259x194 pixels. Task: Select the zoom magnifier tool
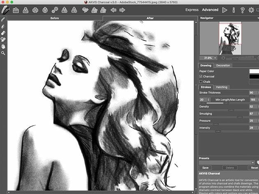point(3,53)
